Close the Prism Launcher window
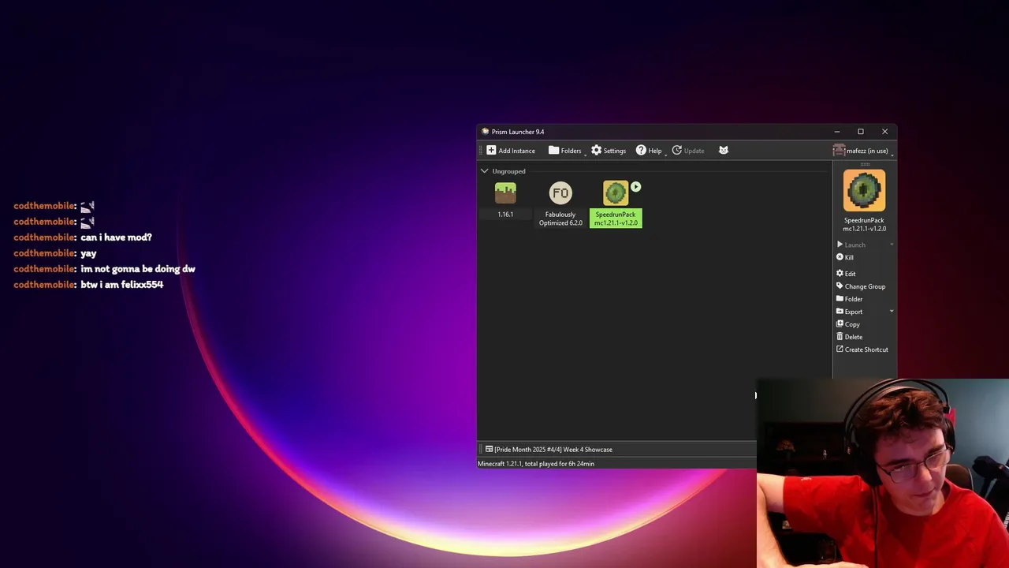The width and height of the screenshot is (1009, 568). [884, 132]
